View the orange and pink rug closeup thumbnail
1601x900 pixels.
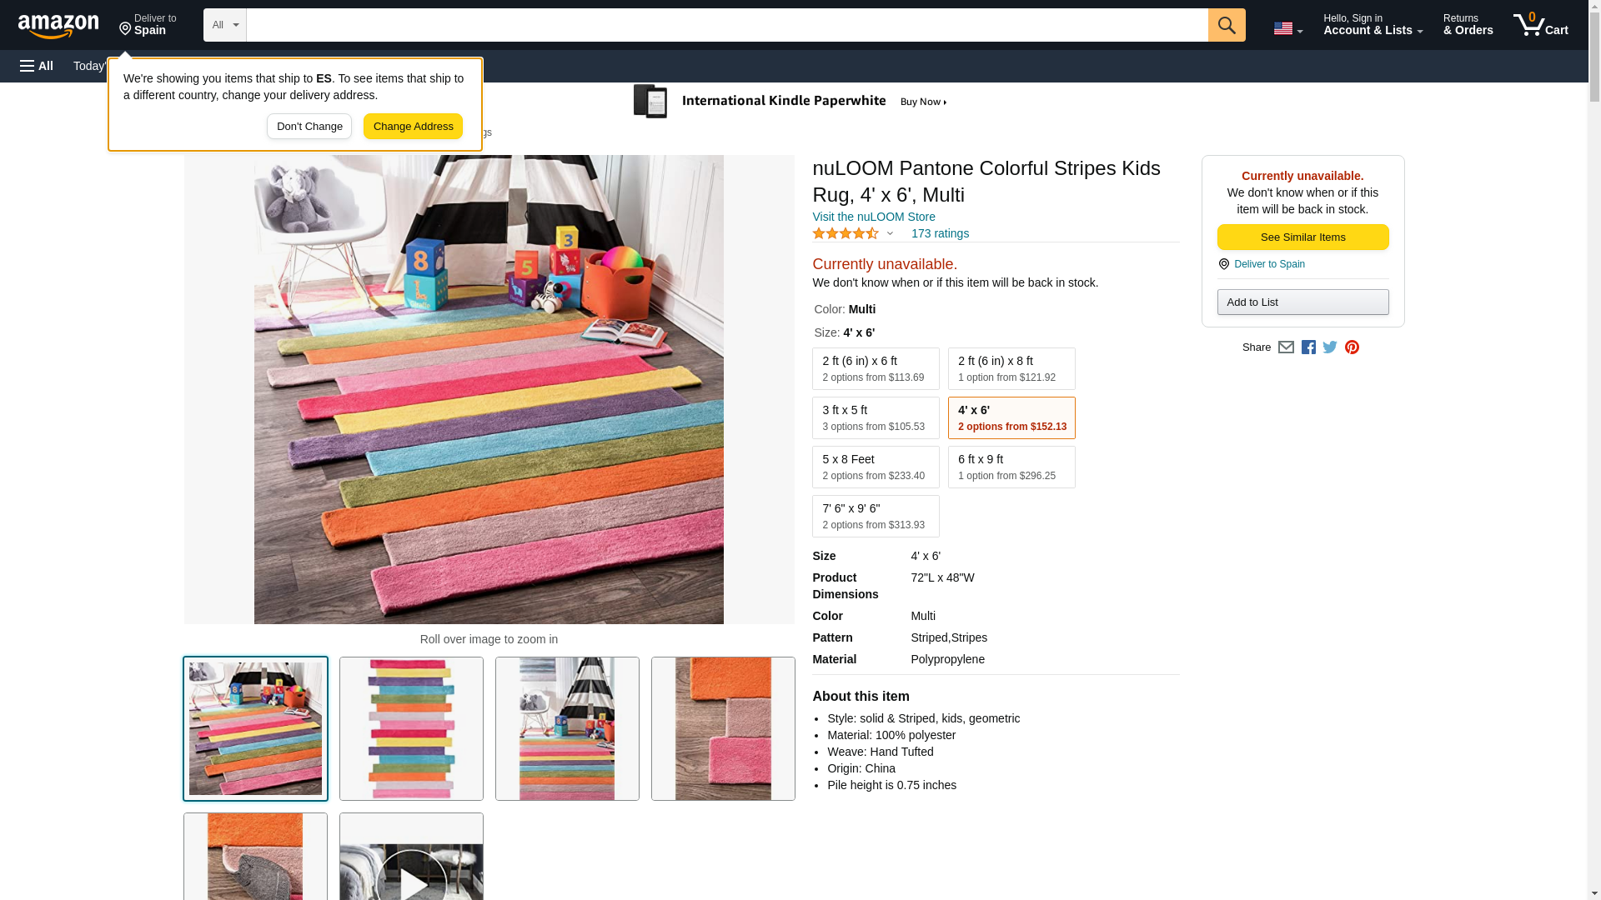point(723,728)
